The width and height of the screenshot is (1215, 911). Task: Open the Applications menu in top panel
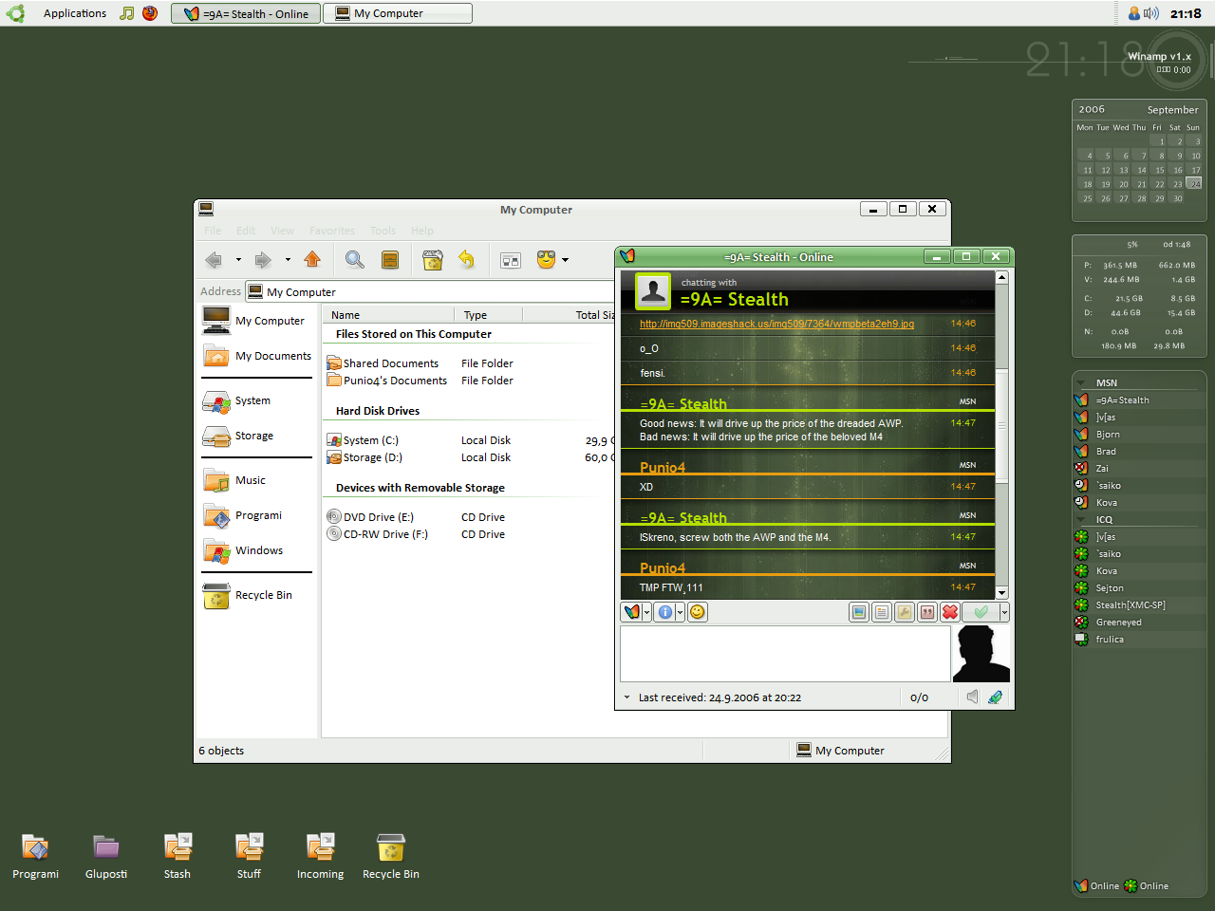tap(74, 13)
